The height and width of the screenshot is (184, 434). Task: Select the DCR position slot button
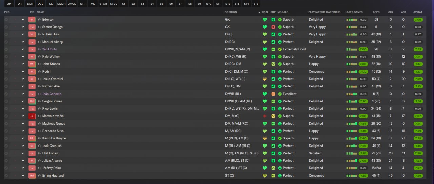point(30,4)
